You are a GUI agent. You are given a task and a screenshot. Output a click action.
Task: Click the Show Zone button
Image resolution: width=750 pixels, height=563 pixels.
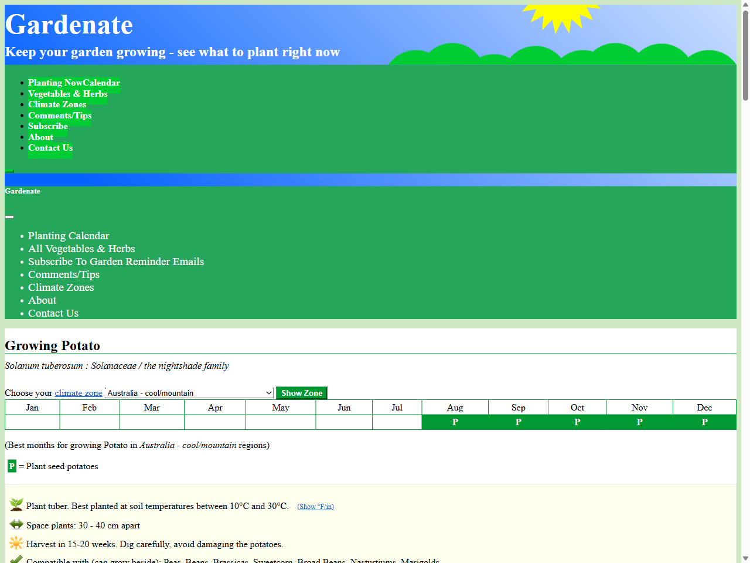point(302,393)
